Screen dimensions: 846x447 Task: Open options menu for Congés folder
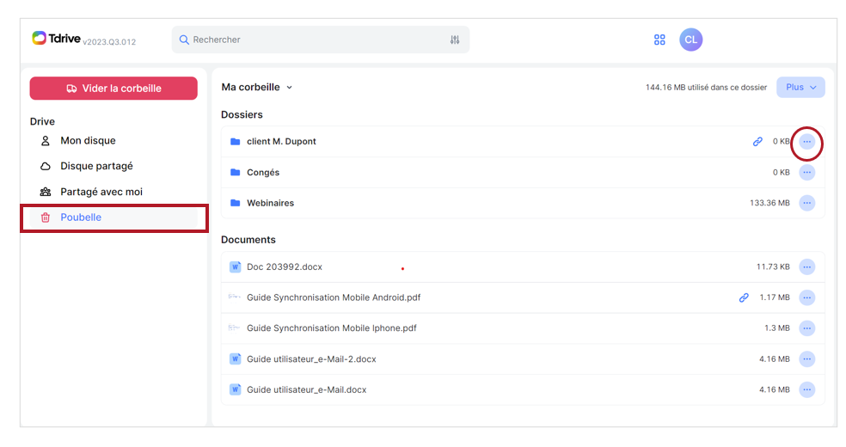806,173
